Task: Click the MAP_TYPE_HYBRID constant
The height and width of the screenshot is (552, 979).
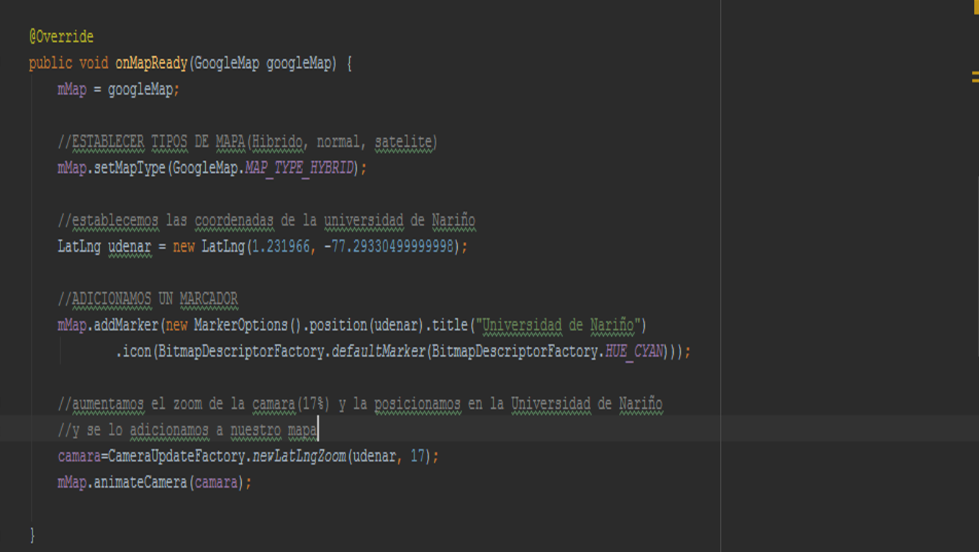Action: (x=299, y=168)
